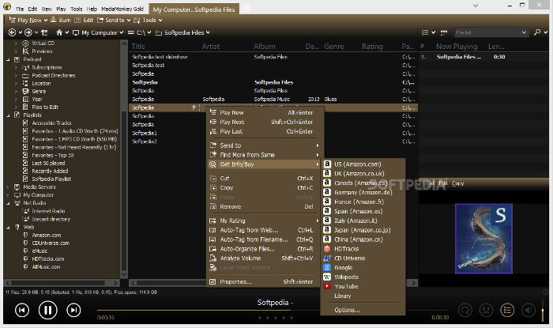Click the tree panel vertical scrollbar
Screen dimensions: 553x328
(x=124, y=159)
